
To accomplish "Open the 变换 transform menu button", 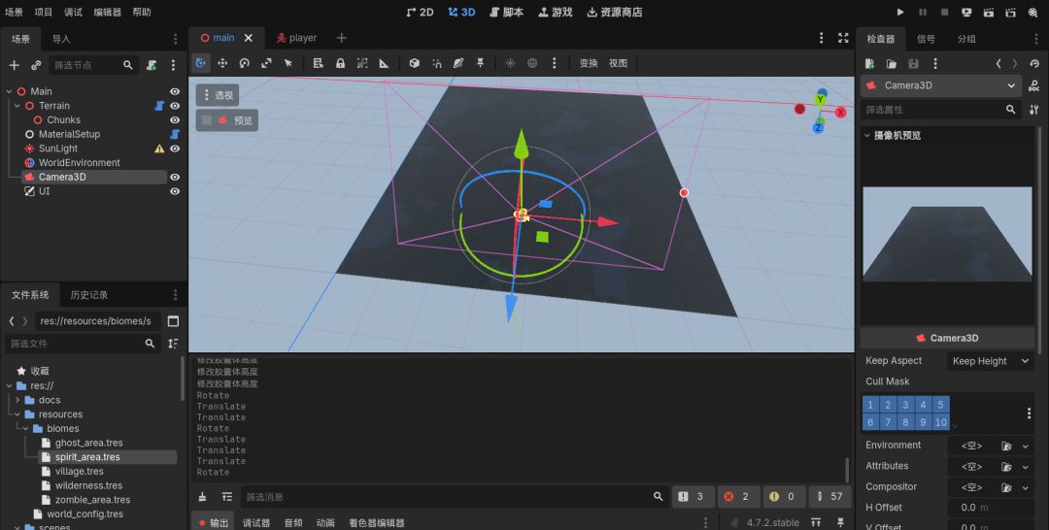I will 589,63.
